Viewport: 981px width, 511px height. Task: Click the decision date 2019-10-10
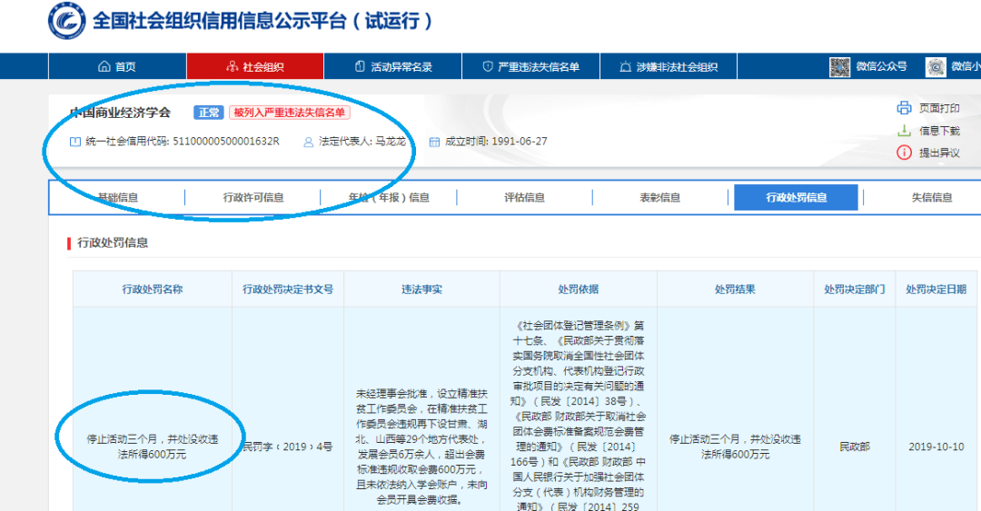point(936,447)
